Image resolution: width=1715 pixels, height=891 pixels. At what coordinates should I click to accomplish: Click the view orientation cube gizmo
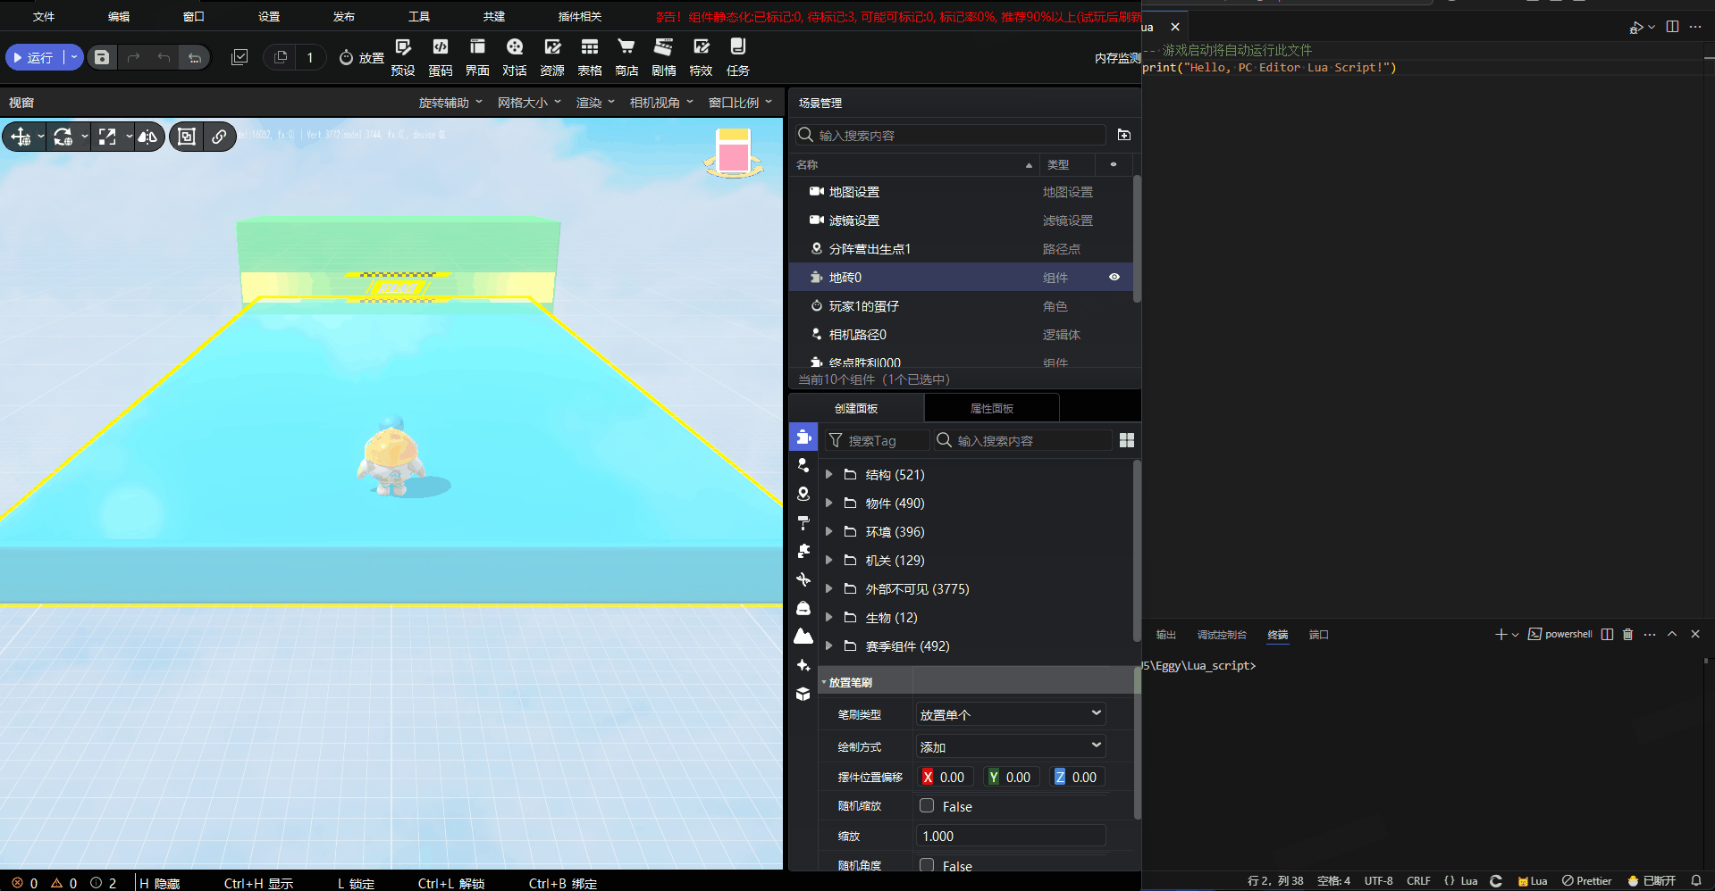click(733, 153)
